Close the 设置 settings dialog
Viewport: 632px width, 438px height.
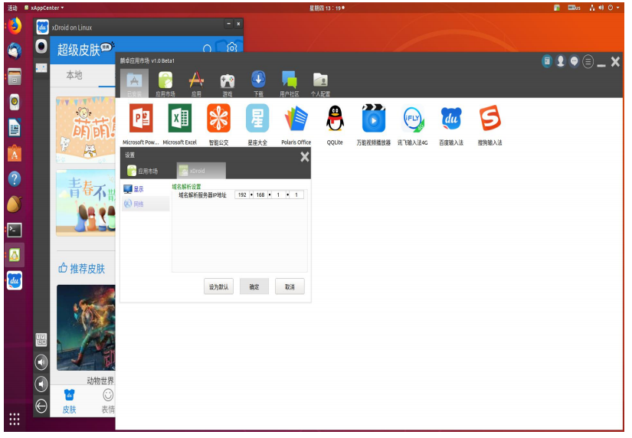click(305, 157)
